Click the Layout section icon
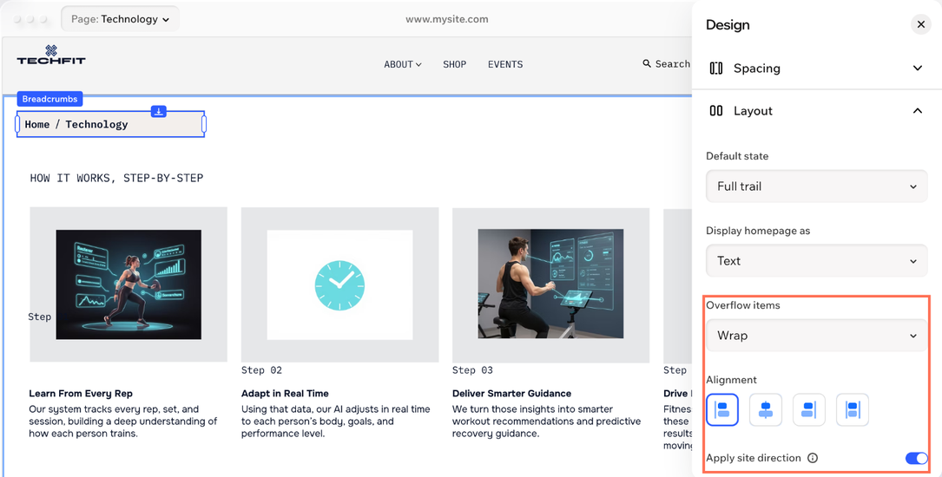Image resolution: width=942 pixels, height=477 pixels. click(716, 111)
